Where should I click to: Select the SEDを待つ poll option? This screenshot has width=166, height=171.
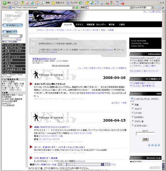tap(133, 117)
